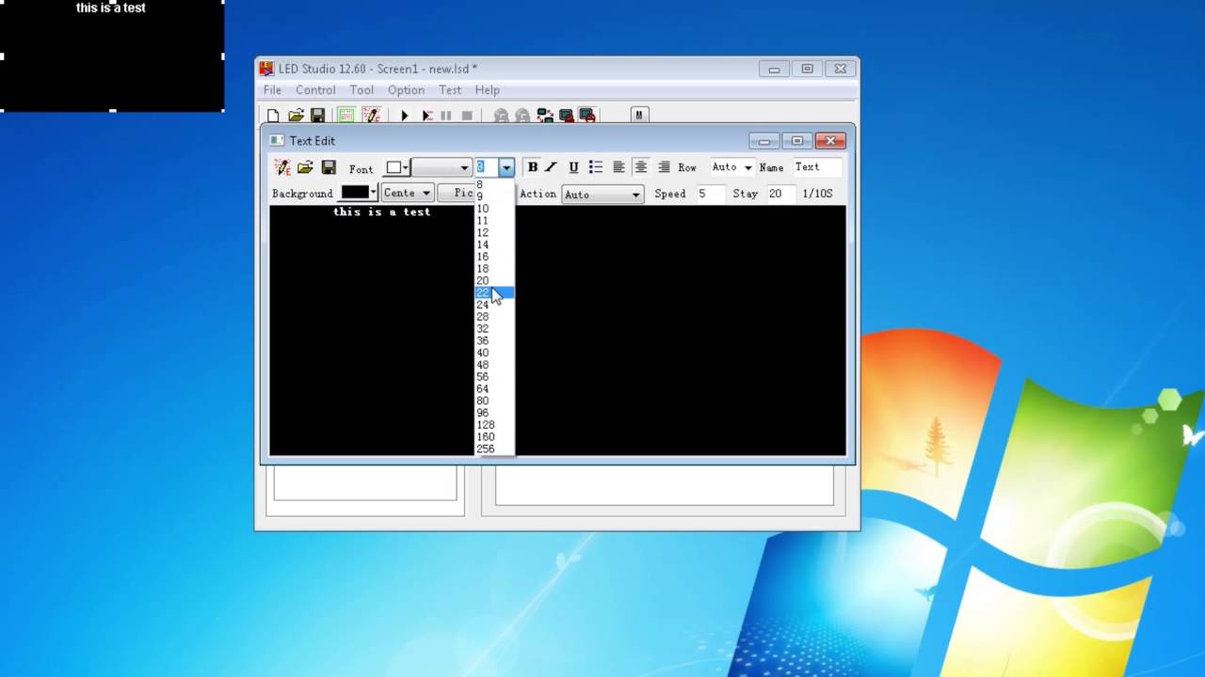Click the Pic button
The height and width of the screenshot is (677, 1205).
click(457, 193)
